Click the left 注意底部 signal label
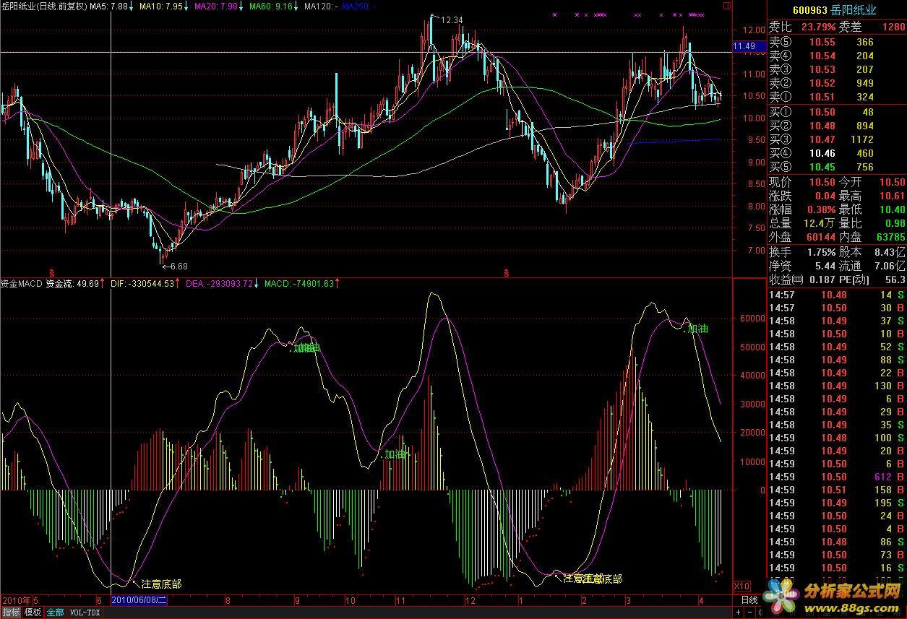Image resolution: width=907 pixels, height=619 pixels. tap(161, 584)
